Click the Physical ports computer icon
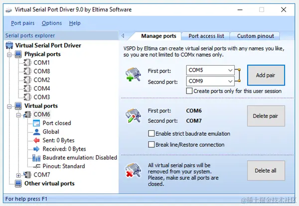 point(18,54)
